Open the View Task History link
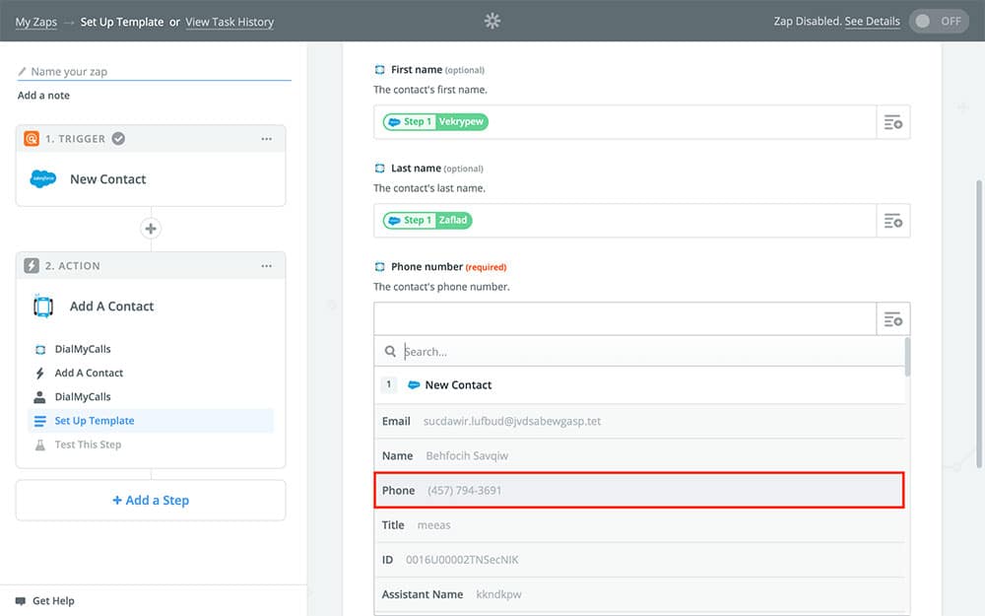985x616 pixels. (x=230, y=22)
